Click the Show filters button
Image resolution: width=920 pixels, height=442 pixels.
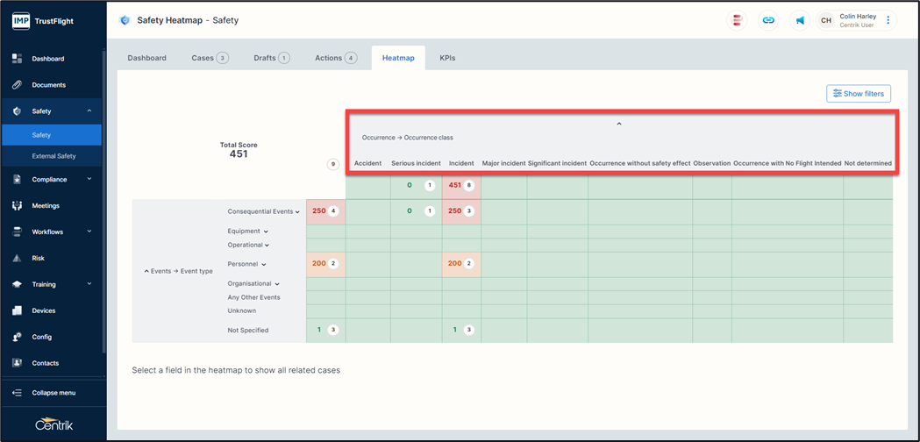tap(859, 94)
